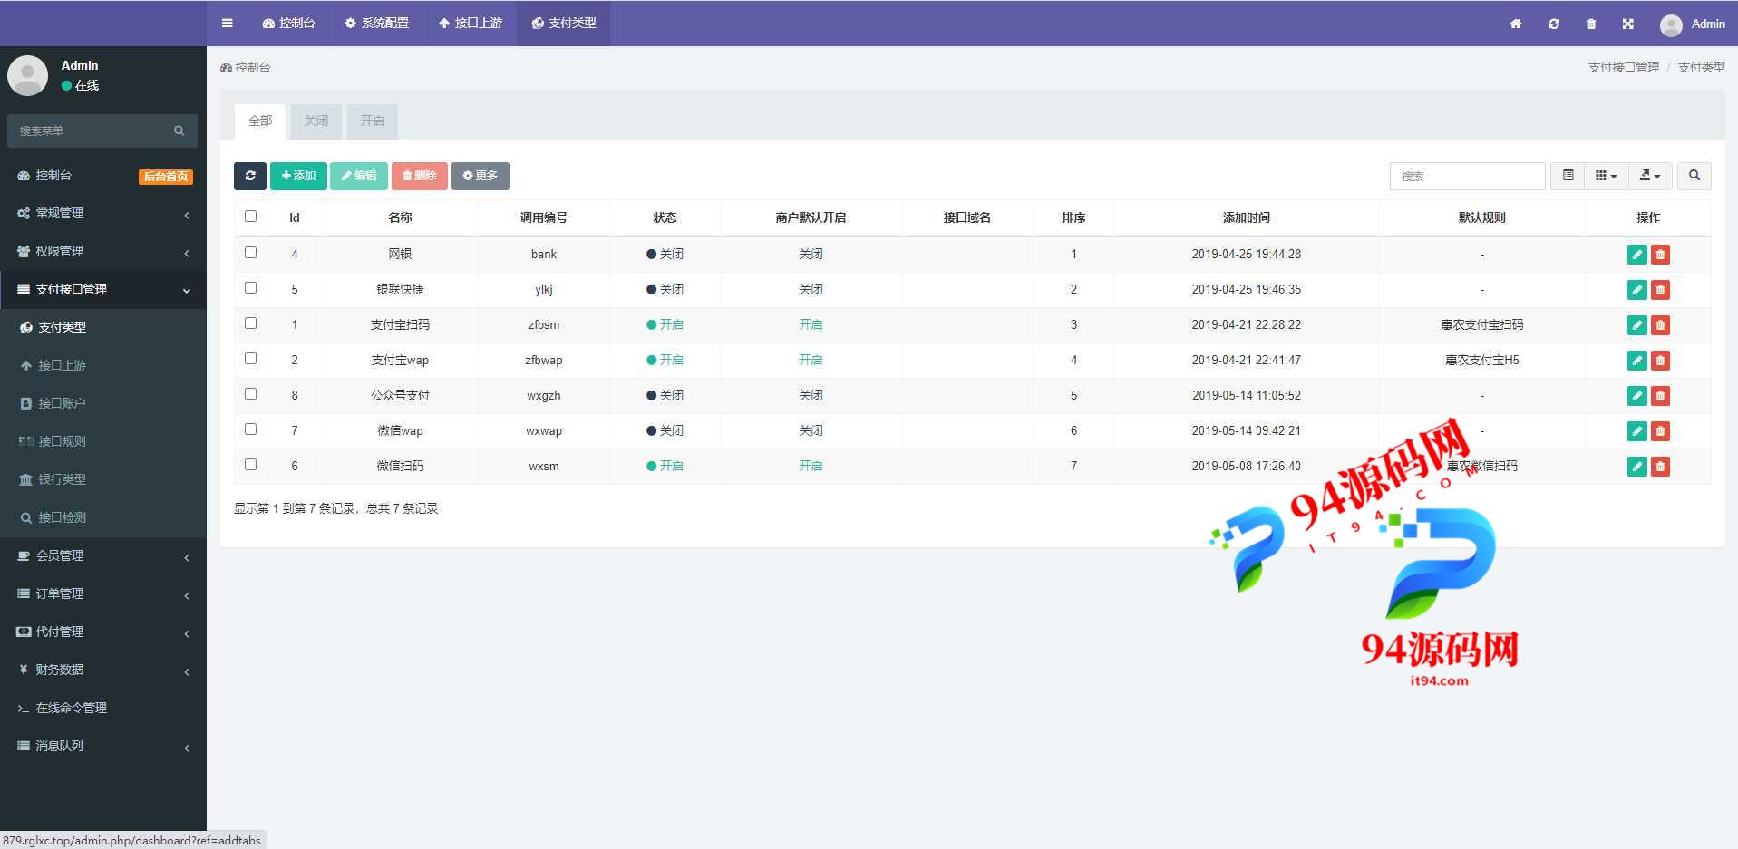
Task: Click the 编辑 toolbar button
Action: pyautogui.click(x=359, y=176)
